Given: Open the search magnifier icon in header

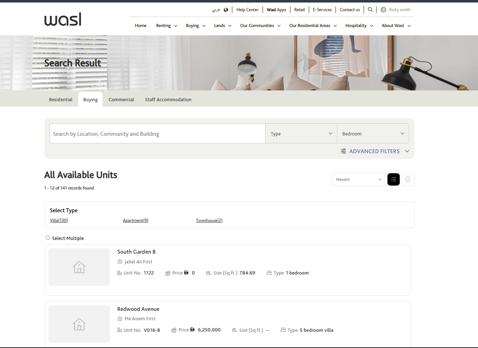Looking at the screenshot, I should click(370, 10).
